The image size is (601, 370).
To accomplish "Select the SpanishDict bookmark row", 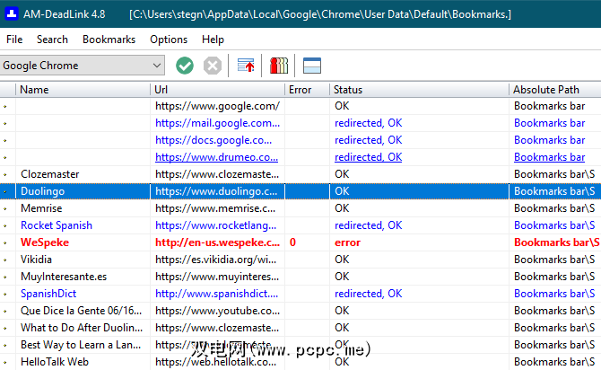I will click(50, 294).
